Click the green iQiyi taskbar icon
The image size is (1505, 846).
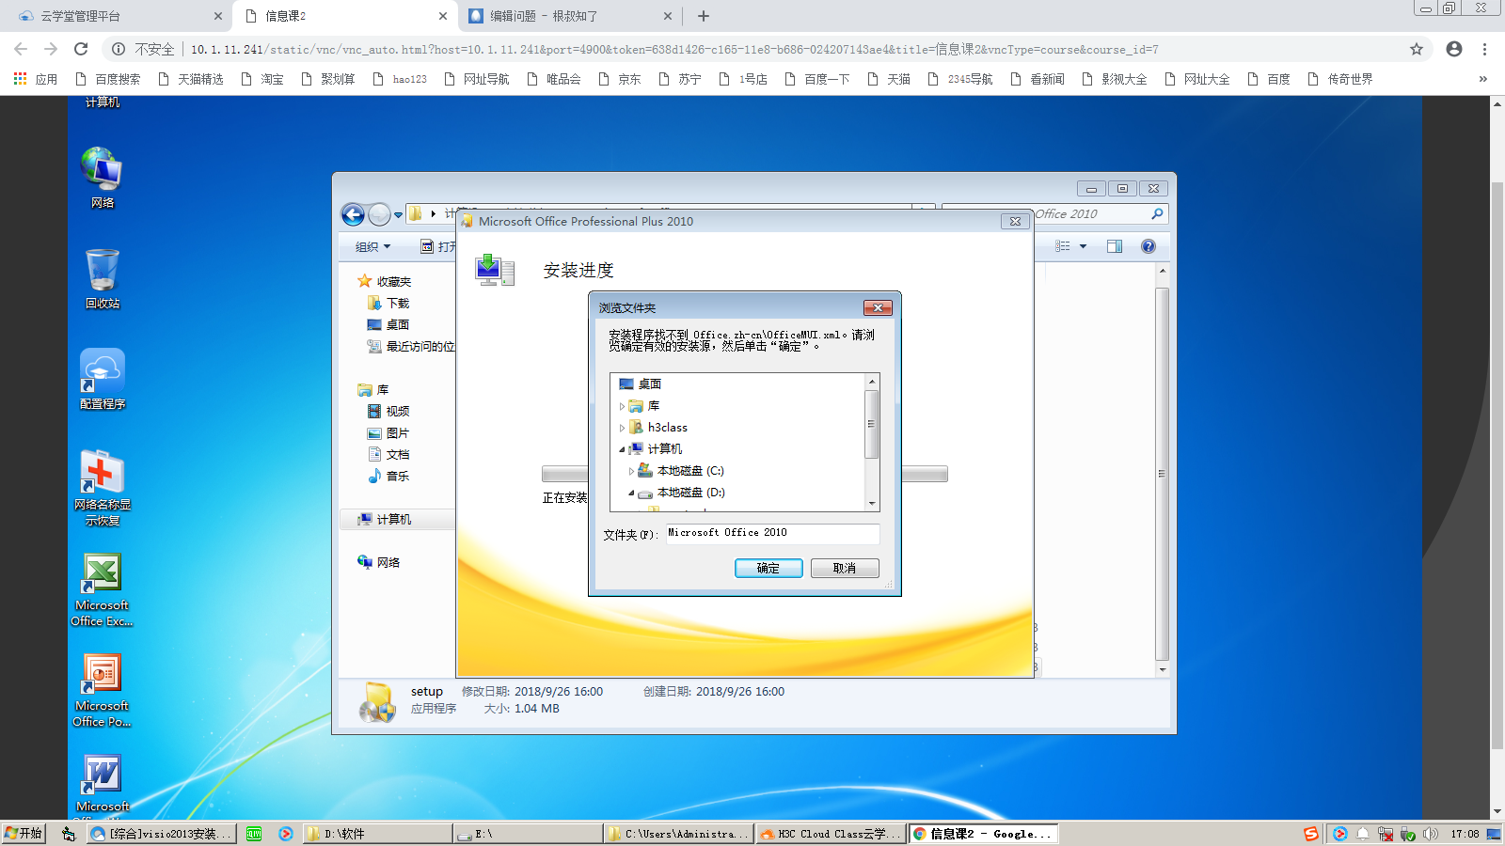[x=254, y=834]
